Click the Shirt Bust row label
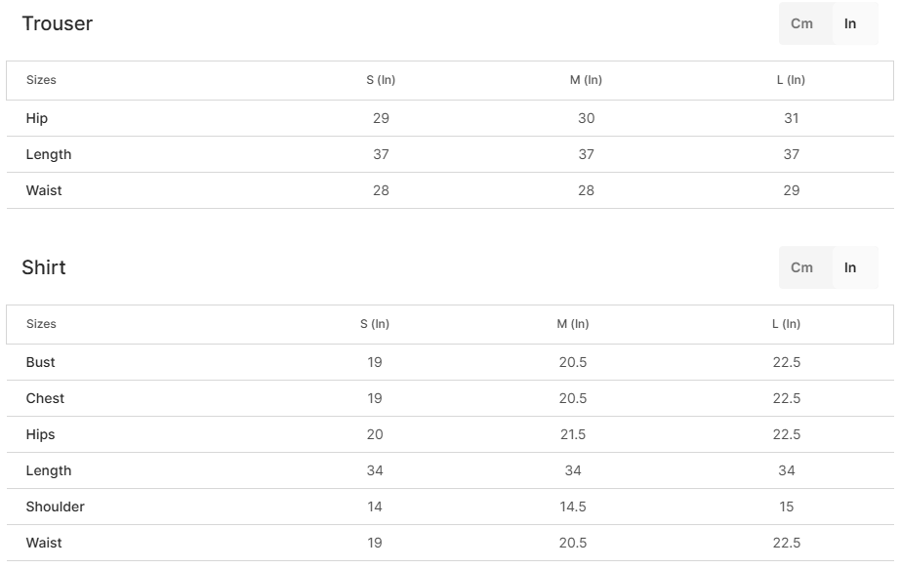 click(x=41, y=362)
